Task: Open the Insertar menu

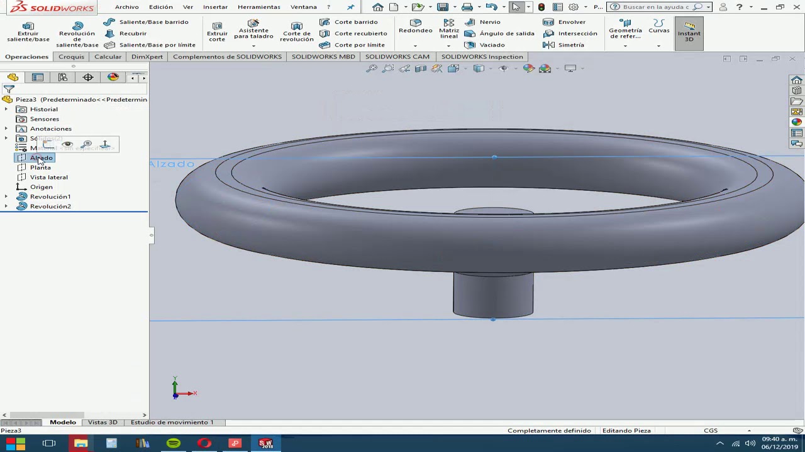Action: [215, 7]
